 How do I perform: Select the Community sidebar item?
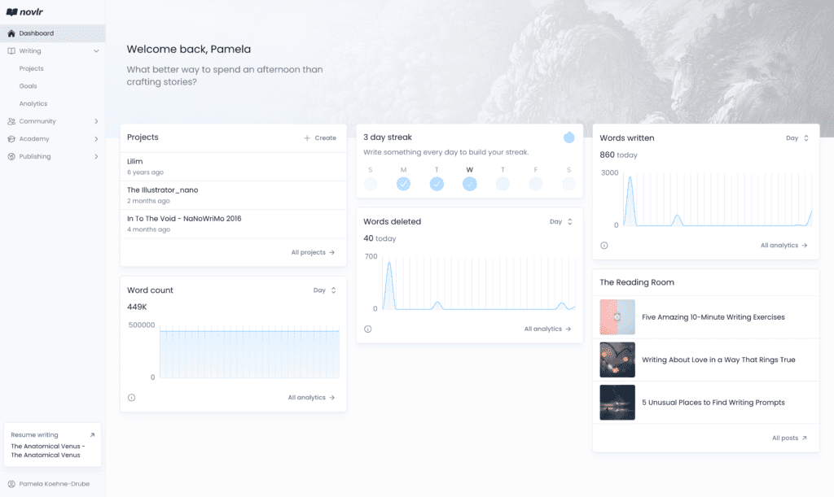point(53,121)
